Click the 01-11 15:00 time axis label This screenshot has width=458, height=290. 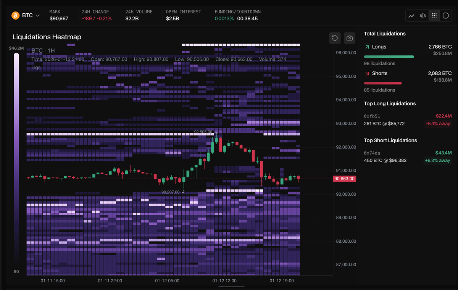click(x=53, y=280)
